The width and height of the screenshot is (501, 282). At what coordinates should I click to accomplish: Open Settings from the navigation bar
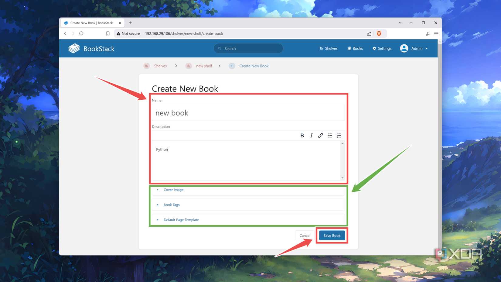click(382, 48)
